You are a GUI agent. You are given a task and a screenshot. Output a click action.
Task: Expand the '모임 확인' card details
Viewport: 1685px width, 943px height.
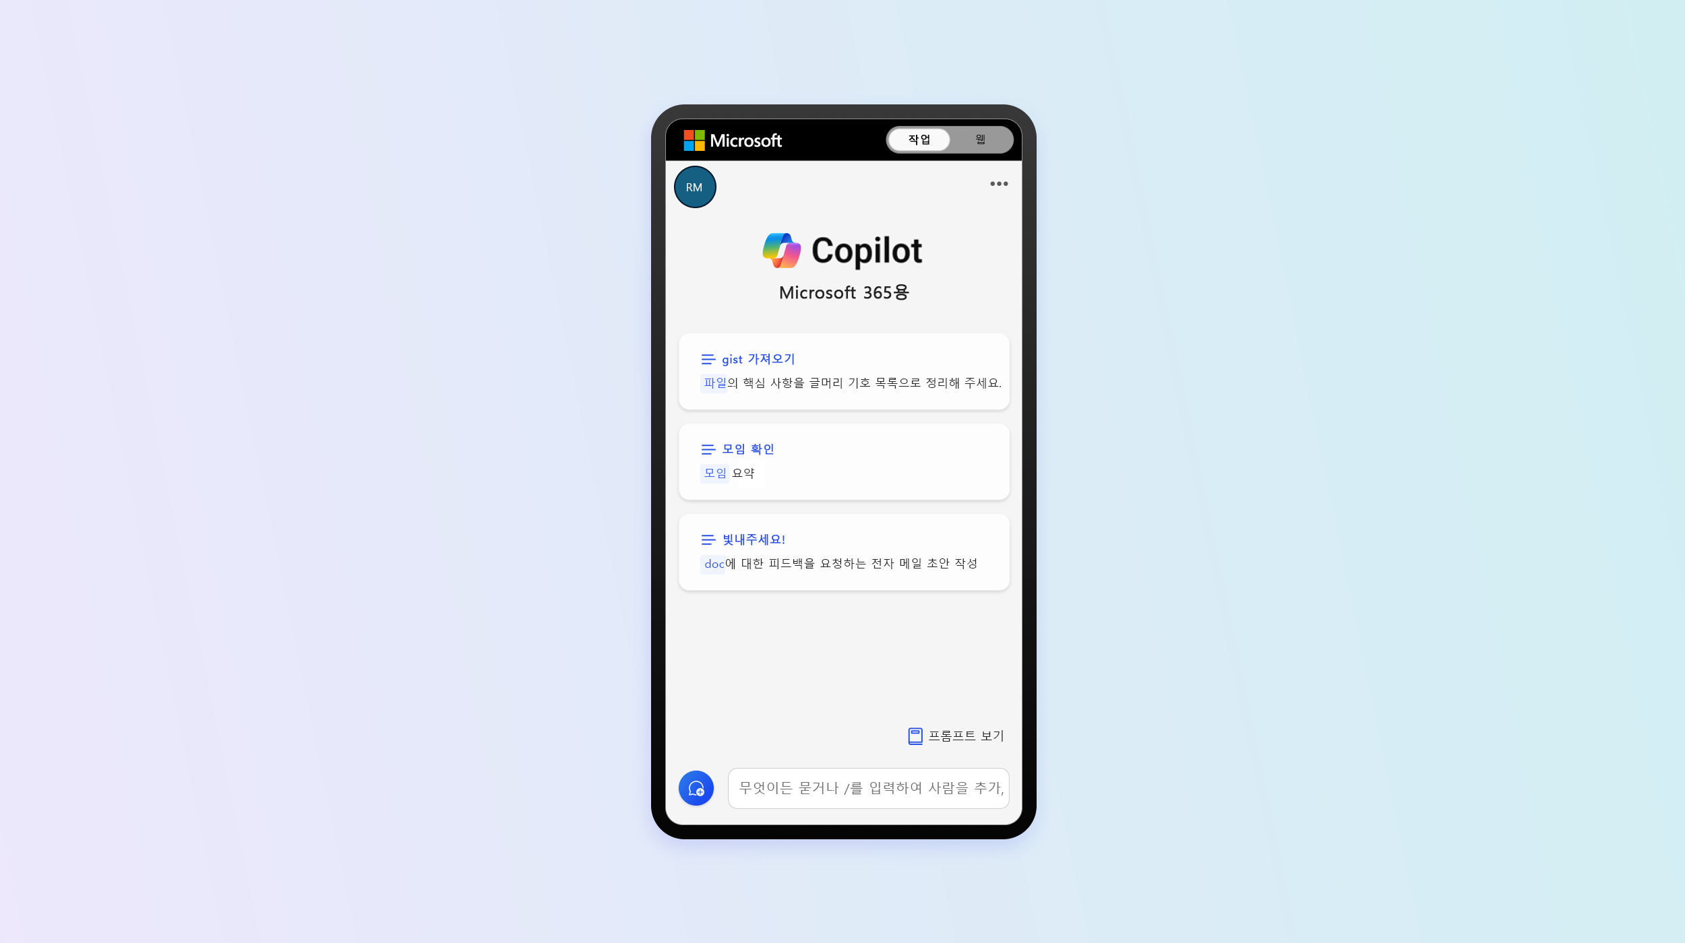(842, 461)
